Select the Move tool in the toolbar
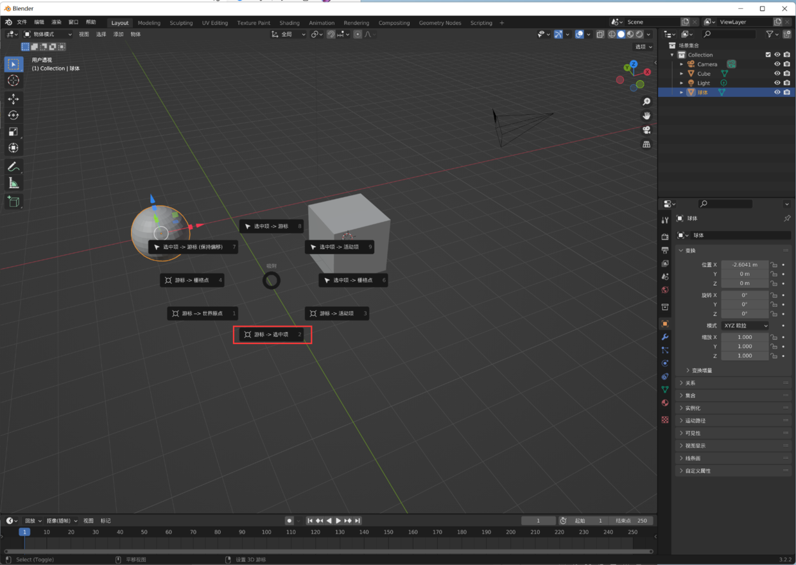Image resolution: width=796 pixels, height=565 pixels. coord(13,99)
